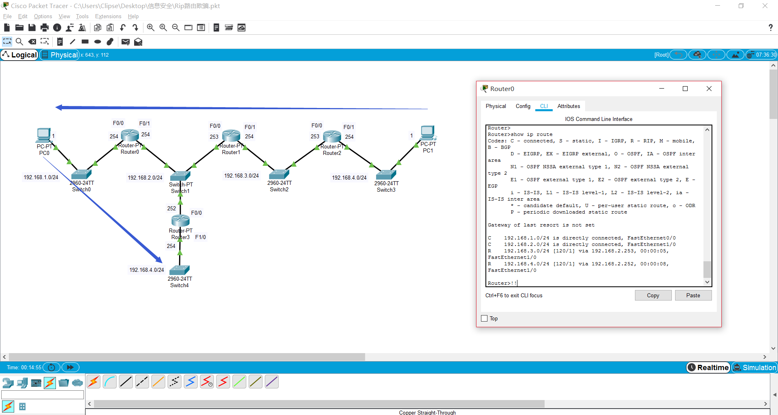Select the Add Complex PDU tool
The image size is (778, 415).
coord(138,42)
